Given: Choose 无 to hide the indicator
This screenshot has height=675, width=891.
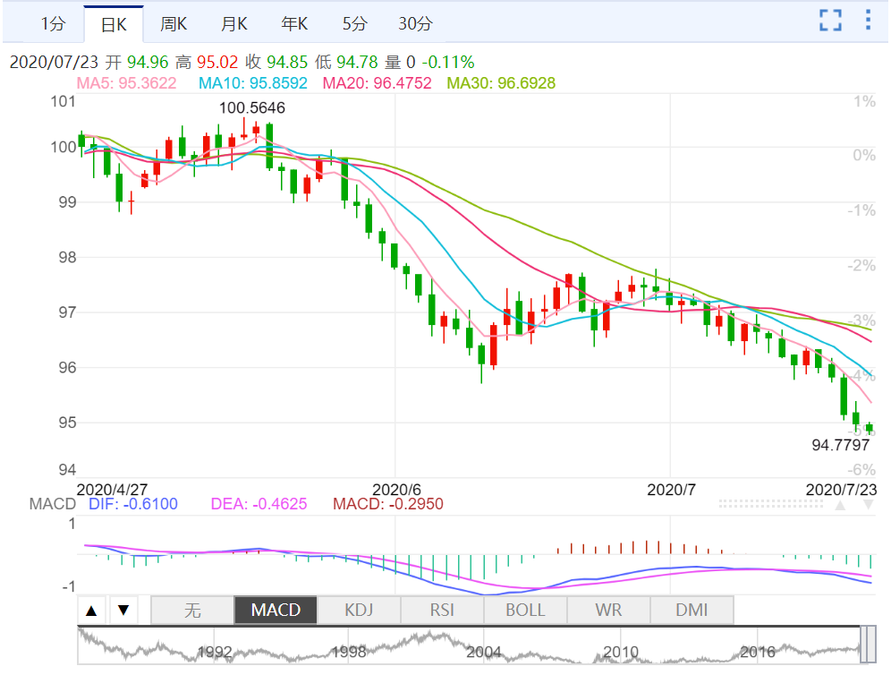Looking at the screenshot, I should point(192,611).
